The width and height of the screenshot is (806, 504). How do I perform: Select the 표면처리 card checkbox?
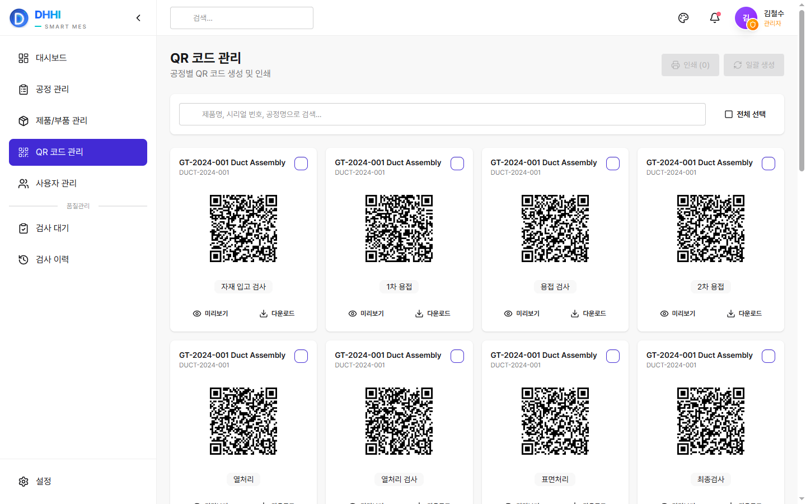click(x=613, y=356)
